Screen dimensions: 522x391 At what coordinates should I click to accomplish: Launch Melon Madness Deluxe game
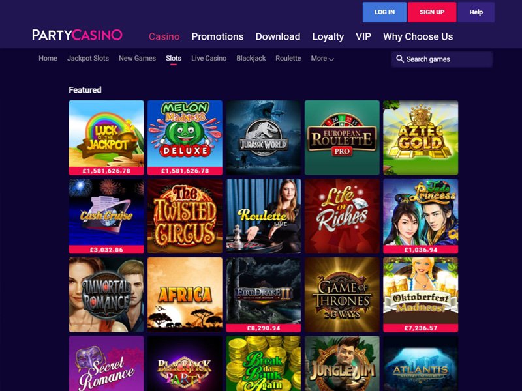coord(185,138)
